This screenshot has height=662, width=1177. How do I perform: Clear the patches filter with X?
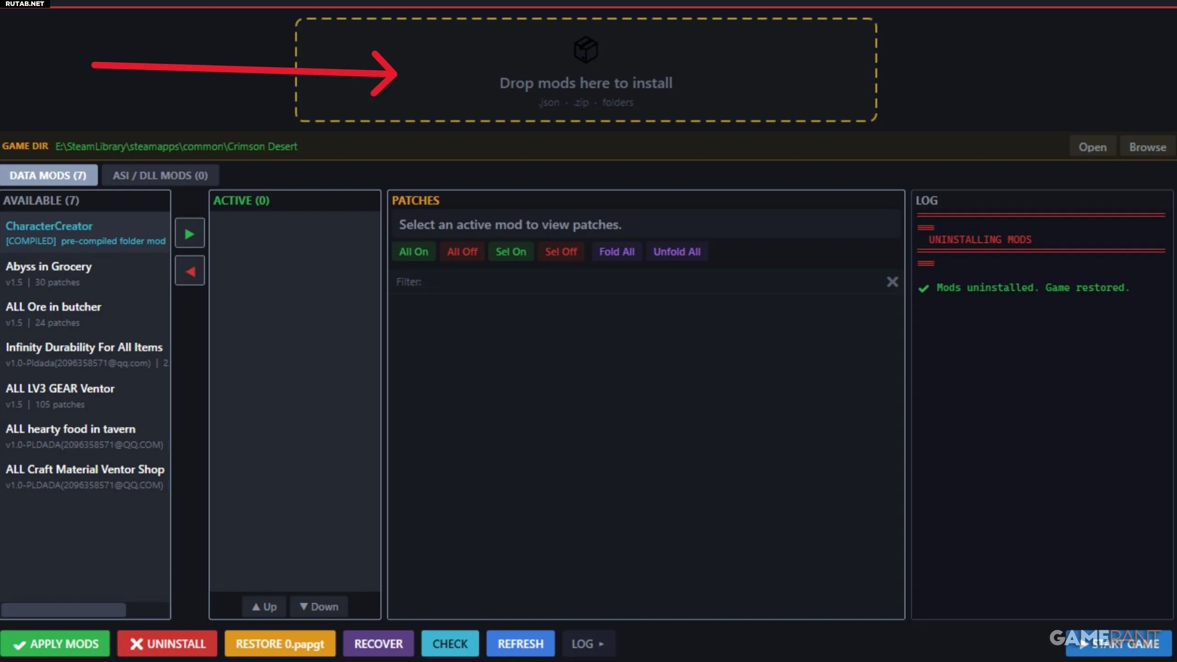[x=892, y=282]
